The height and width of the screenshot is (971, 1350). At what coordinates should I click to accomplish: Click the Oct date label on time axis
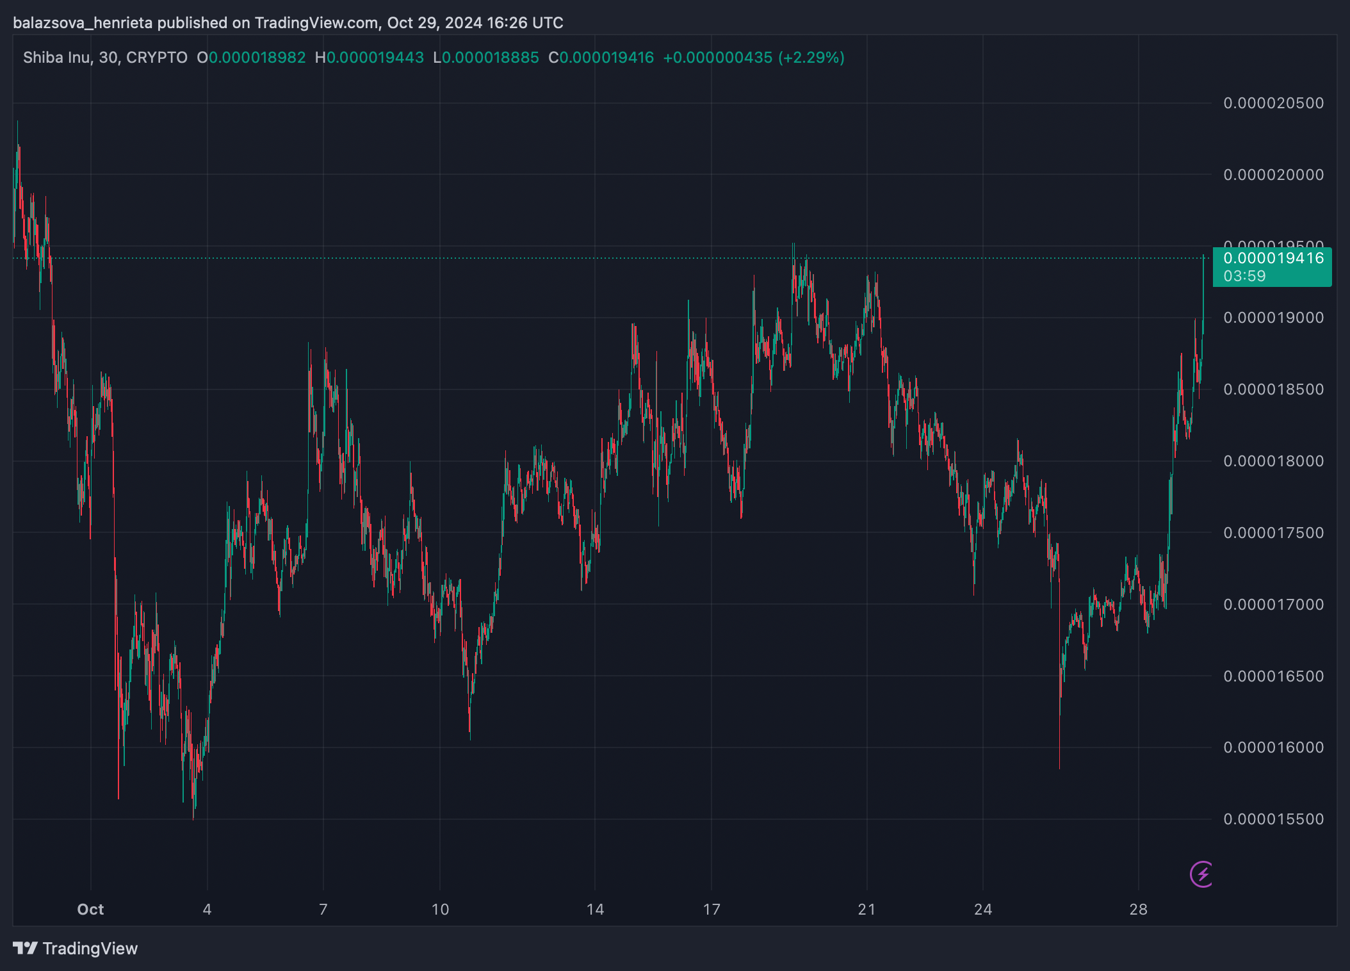coord(90,909)
